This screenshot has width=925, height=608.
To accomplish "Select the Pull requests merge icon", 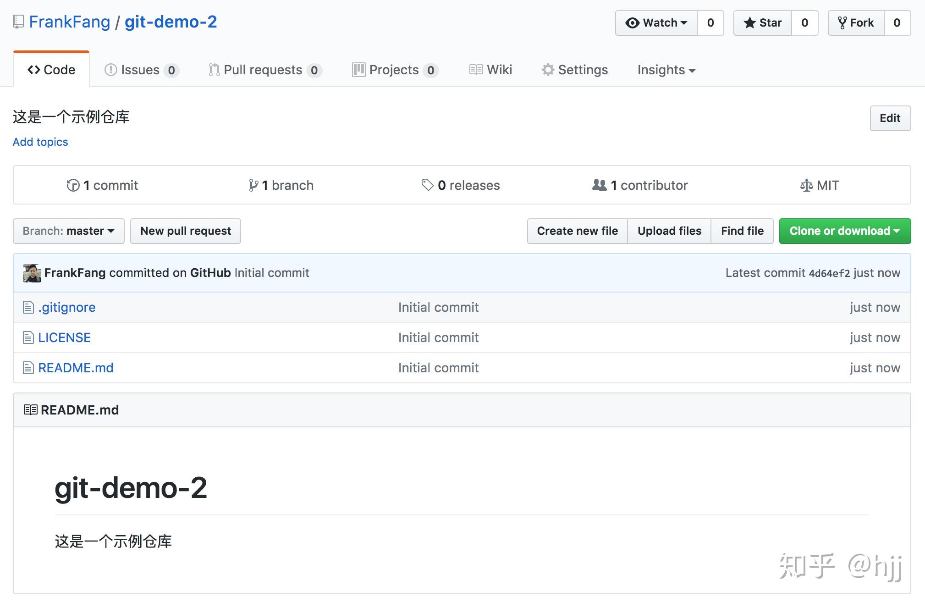I will pyautogui.click(x=213, y=70).
